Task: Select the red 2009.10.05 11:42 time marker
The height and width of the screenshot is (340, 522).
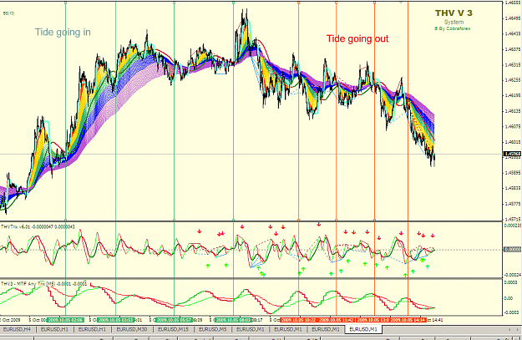Action: [336, 320]
